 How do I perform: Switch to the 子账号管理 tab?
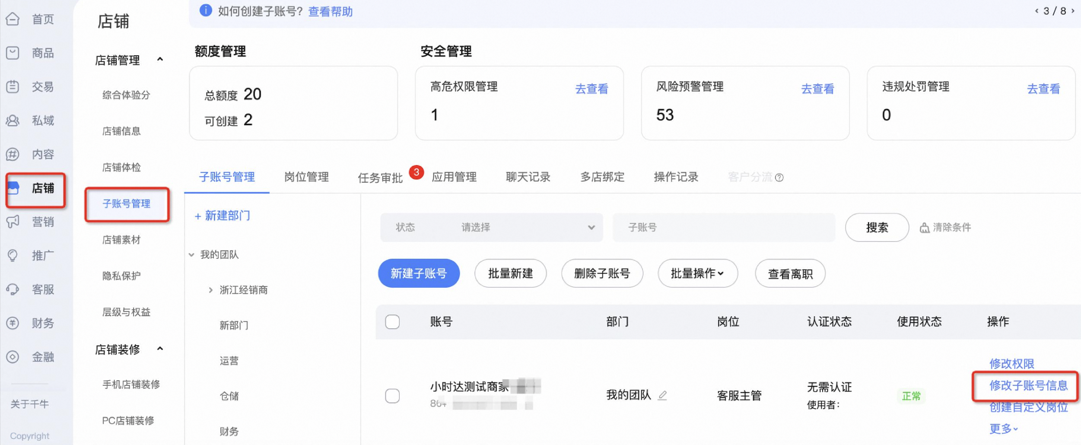[x=227, y=177]
